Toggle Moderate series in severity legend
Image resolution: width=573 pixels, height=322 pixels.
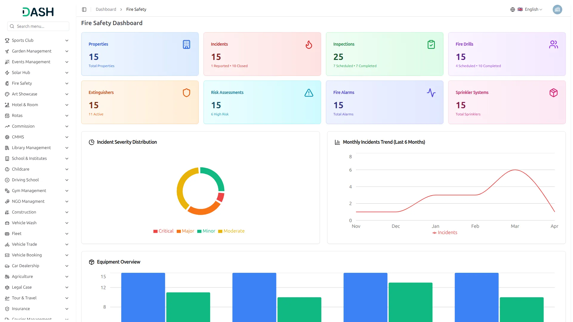click(231, 231)
